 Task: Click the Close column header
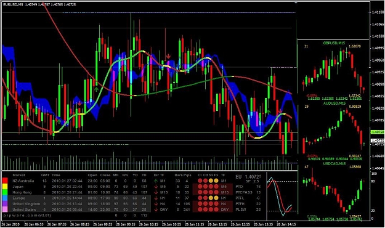click(105, 175)
